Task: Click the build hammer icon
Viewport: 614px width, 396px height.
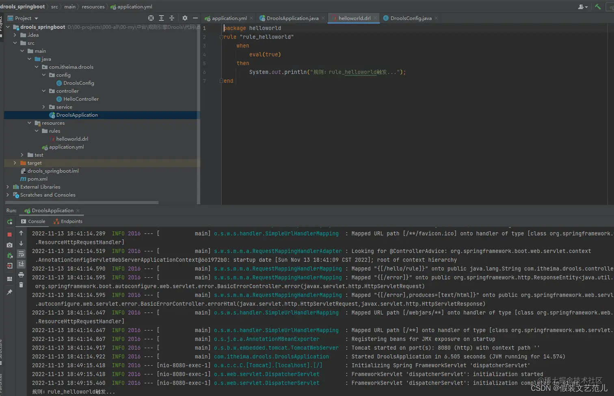Action: pyautogui.click(x=598, y=7)
